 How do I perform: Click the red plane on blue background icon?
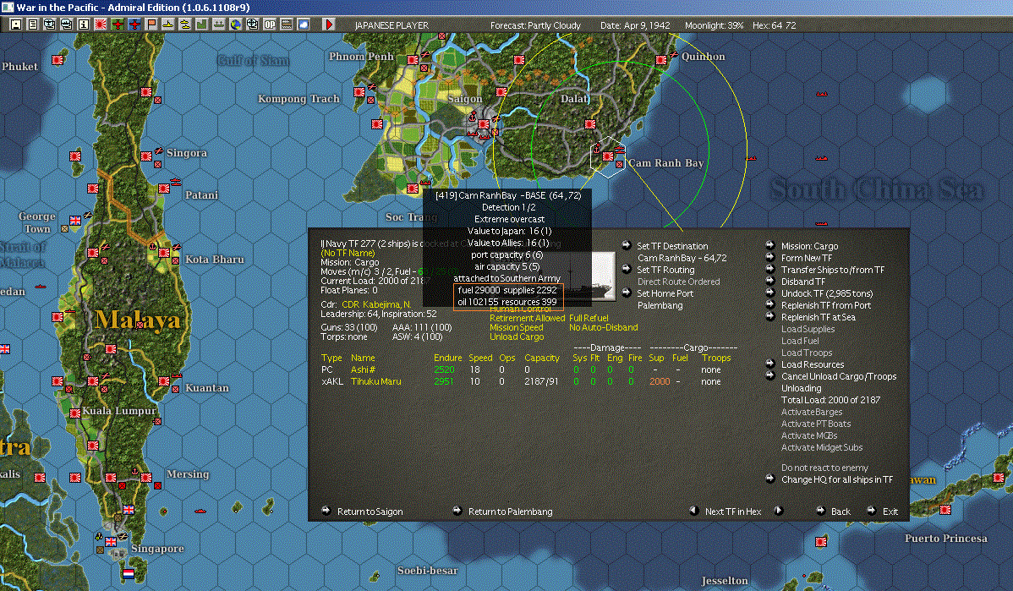[x=134, y=25]
